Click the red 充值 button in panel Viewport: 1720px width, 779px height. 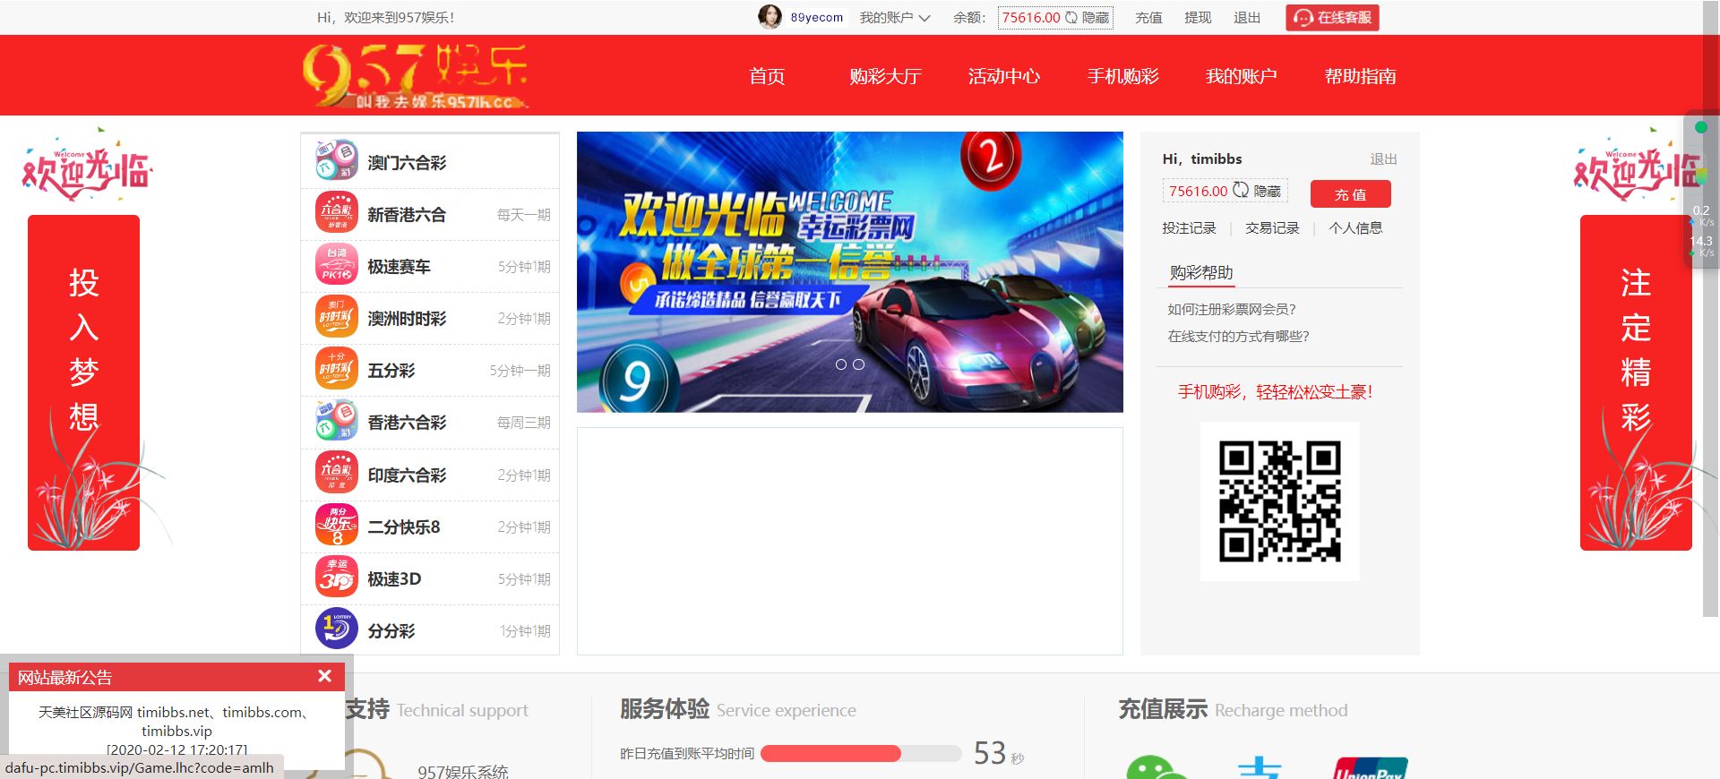coord(1350,194)
